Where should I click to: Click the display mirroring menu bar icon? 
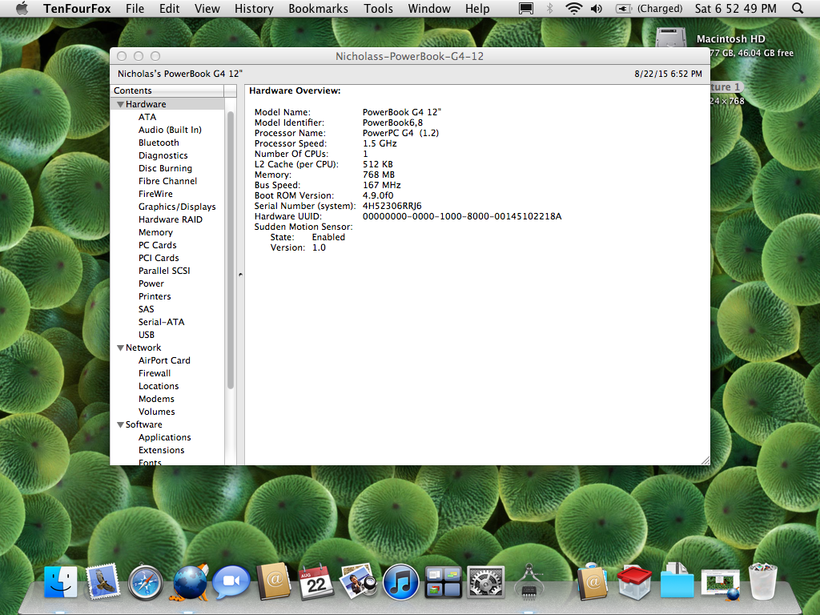[x=526, y=8]
